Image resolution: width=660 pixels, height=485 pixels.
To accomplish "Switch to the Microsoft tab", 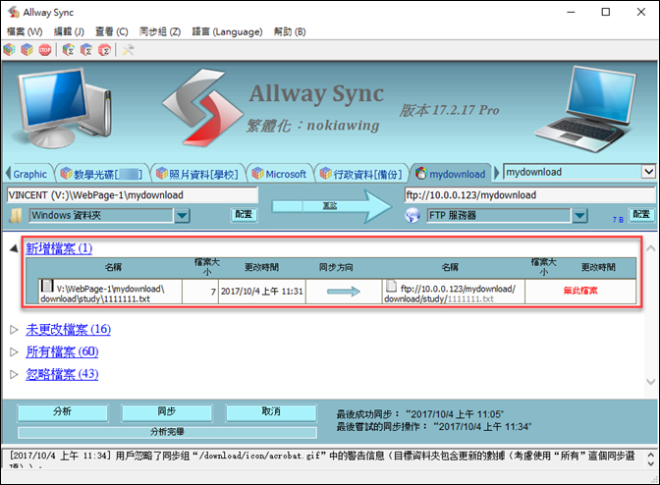I will click(280, 174).
